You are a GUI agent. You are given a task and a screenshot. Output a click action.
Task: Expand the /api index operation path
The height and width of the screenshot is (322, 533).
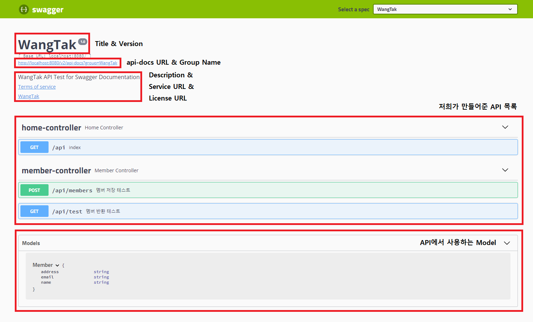pos(58,148)
